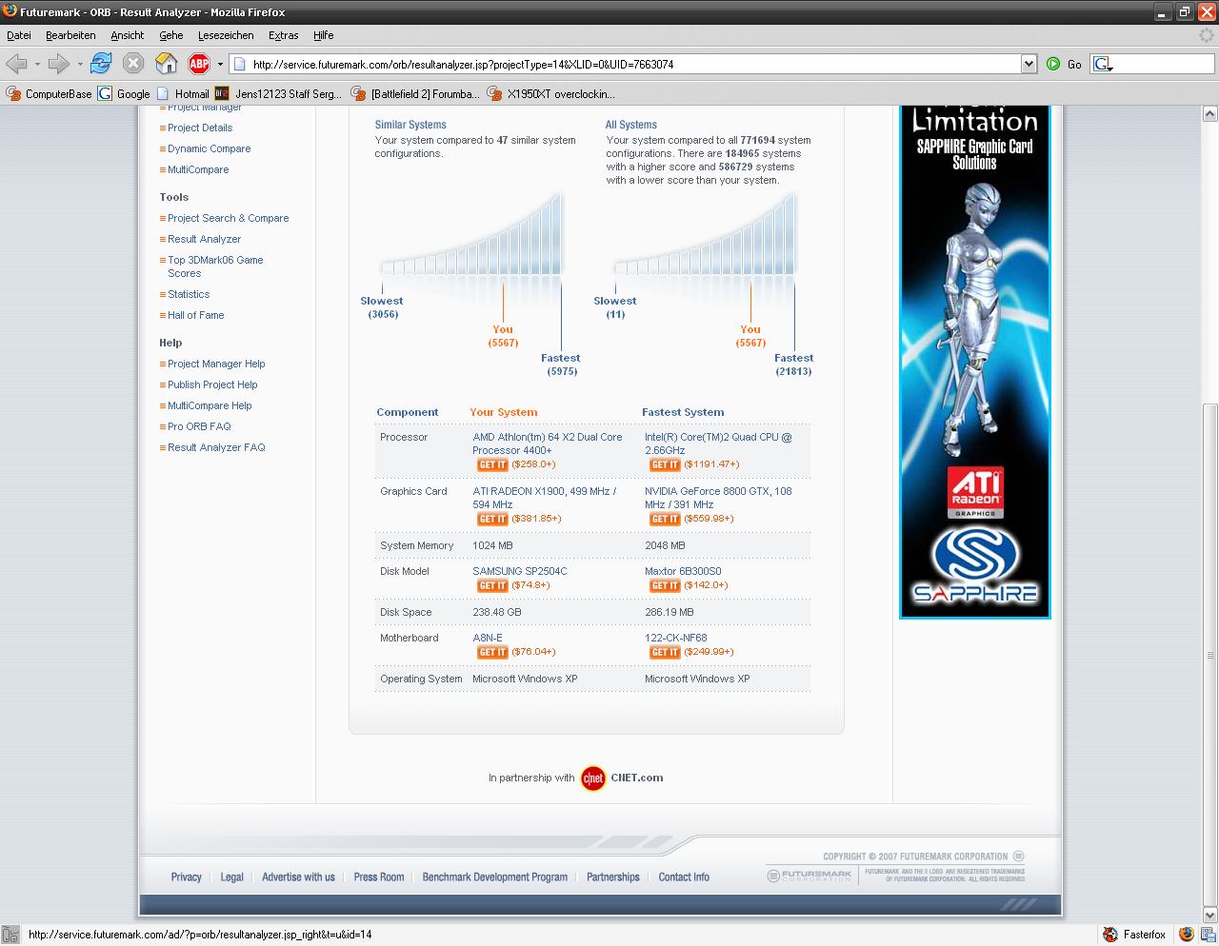1219x946 pixels.
Task: Open the Project Details sidebar link
Action: coord(200,128)
